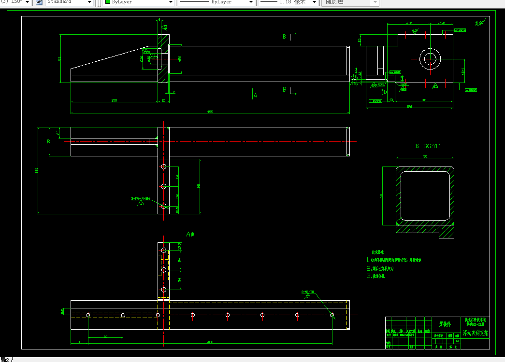
Task: Open the ByLayer linetype dropdown
Action: [251, 2]
